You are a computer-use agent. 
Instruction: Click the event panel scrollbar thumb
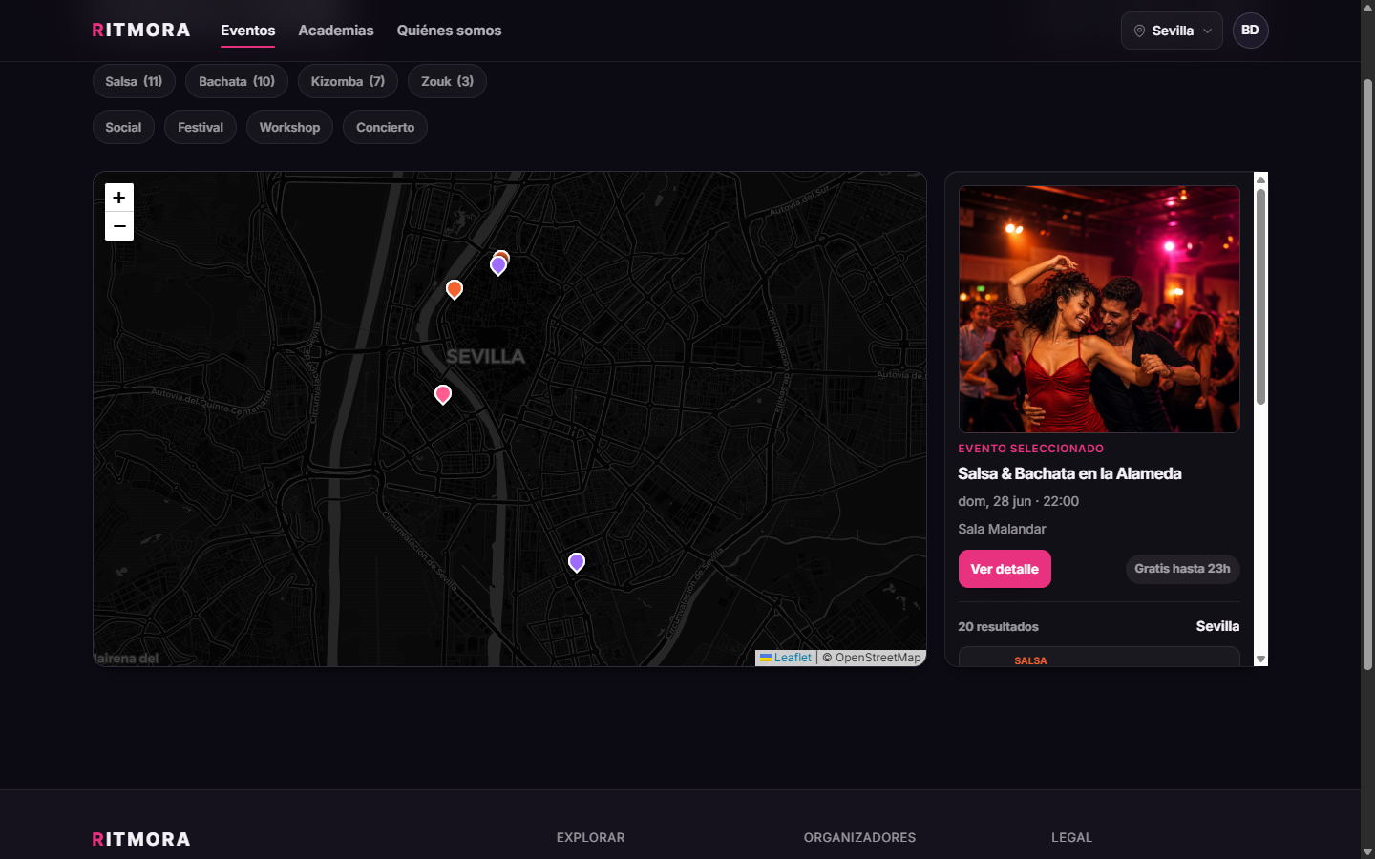point(1260,296)
